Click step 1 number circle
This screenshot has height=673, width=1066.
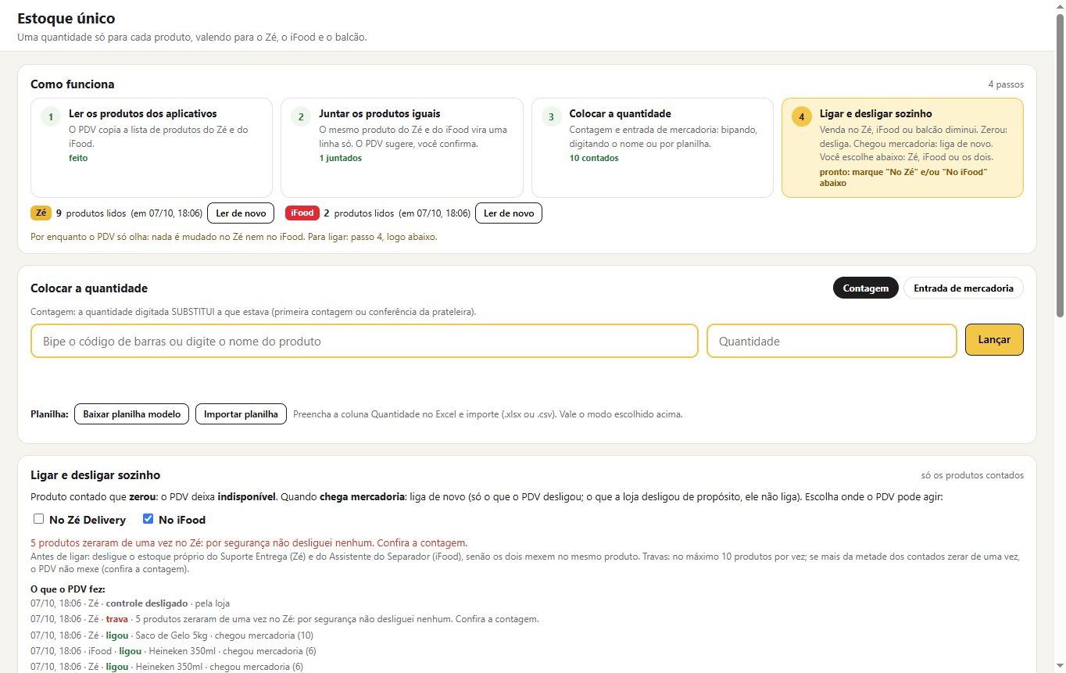[x=51, y=117]
